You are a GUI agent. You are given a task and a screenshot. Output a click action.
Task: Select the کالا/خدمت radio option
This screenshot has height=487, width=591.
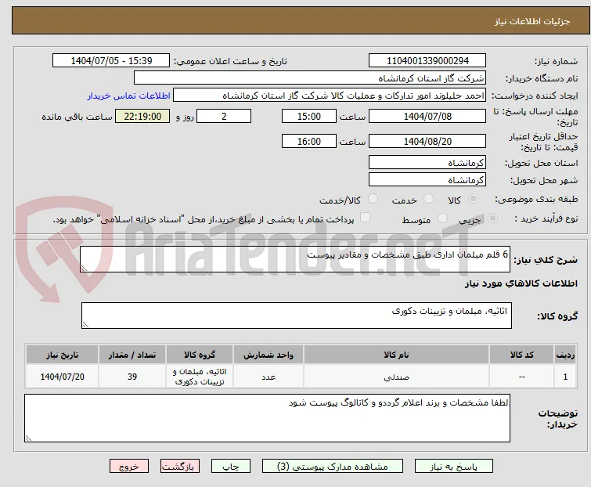pyautogui.click(x=373, y=199)
